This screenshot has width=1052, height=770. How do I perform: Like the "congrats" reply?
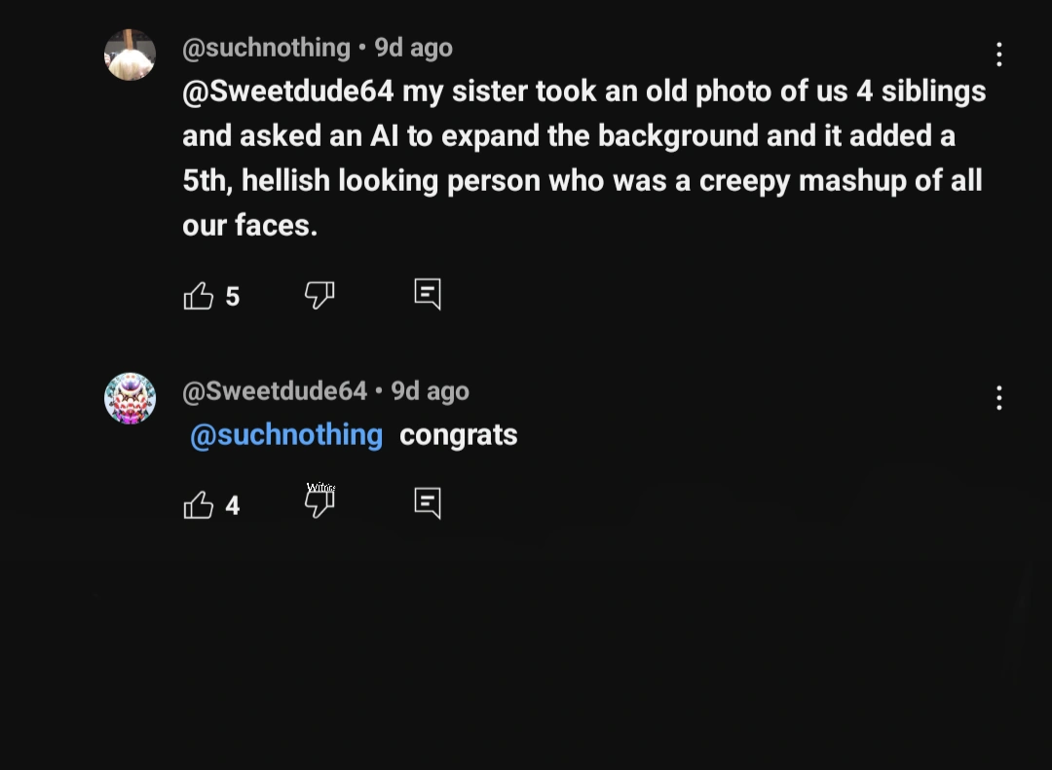click(x=199, y=505)
